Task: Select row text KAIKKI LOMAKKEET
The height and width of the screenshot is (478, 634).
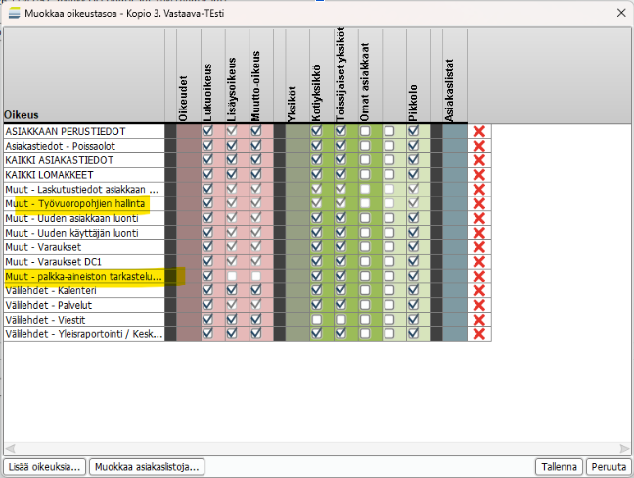Action: coord(49,175)
